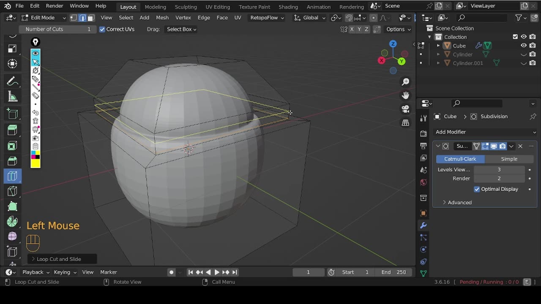Hide the Cube with its eye icon
Screen dimensions: 541x304
tap(524, 46)
